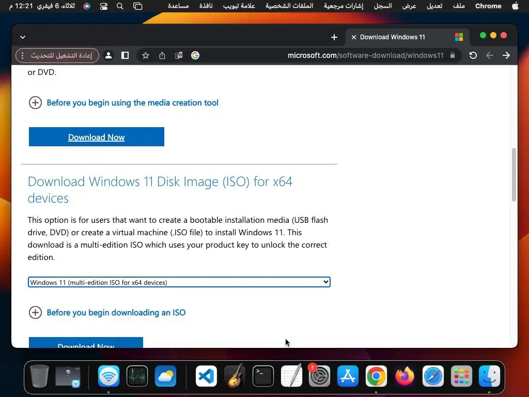
Task: Open the Windows 11 multi-edition ISO dropdown
Action: point(179,282)
